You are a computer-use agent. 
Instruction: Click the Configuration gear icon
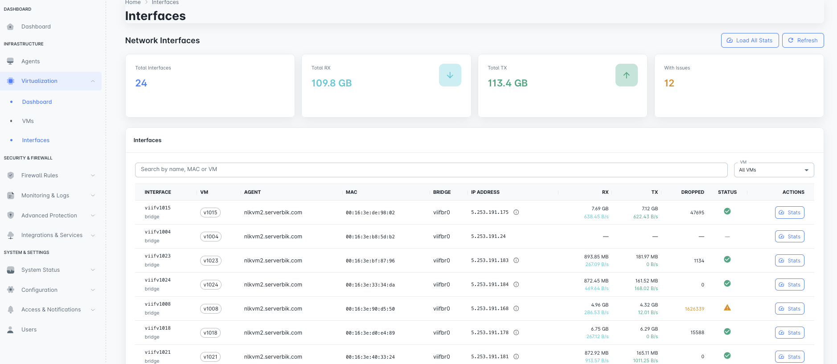pyautogui.click(x=10, y=290)
